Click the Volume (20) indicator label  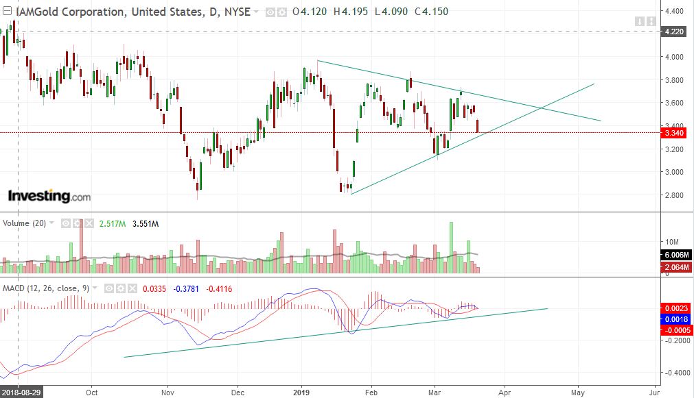[24, 223]
